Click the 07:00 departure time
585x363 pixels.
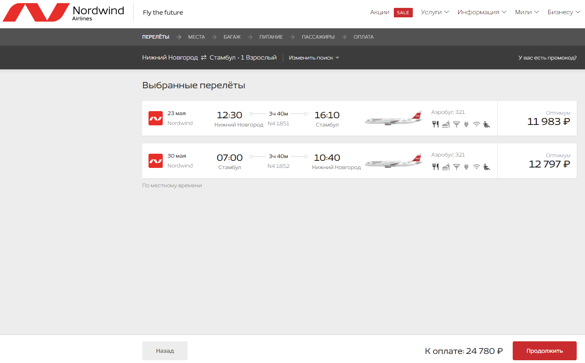(x=229, y=158)
